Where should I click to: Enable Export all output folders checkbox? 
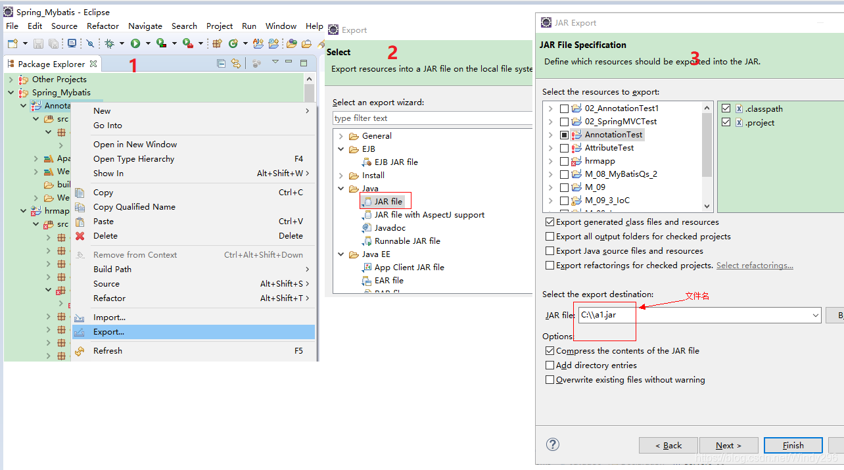pos(550,237)
